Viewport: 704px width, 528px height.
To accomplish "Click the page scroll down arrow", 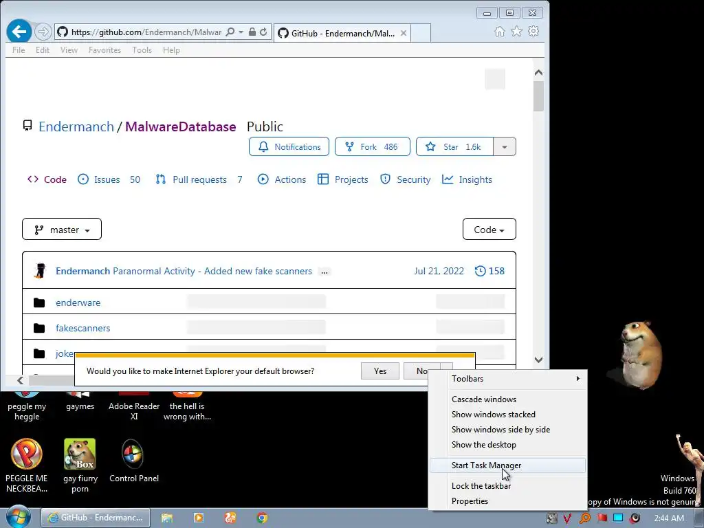I will click(x=539, y=360).
